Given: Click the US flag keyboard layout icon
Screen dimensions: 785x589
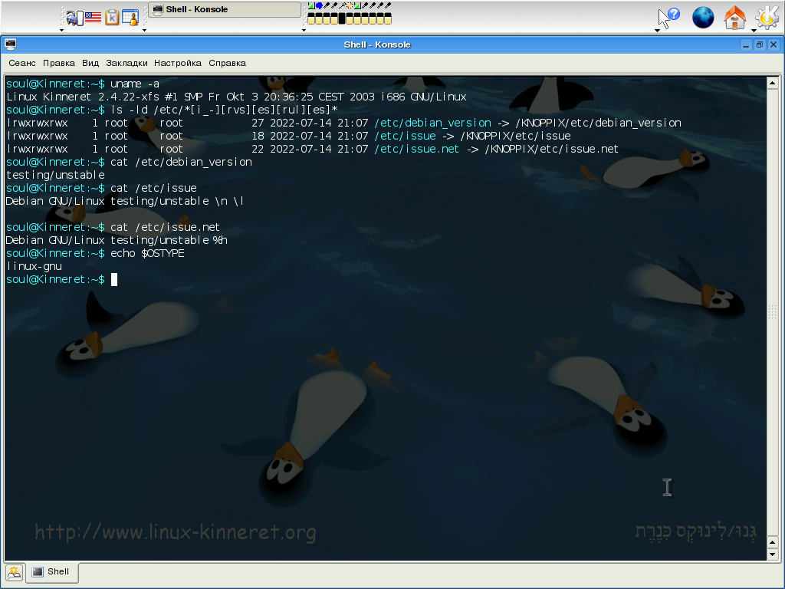Looking at the screenshot, I should [93, 18].
